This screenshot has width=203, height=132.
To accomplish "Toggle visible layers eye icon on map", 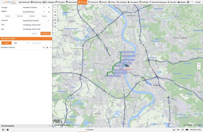I will click(55, 12).
